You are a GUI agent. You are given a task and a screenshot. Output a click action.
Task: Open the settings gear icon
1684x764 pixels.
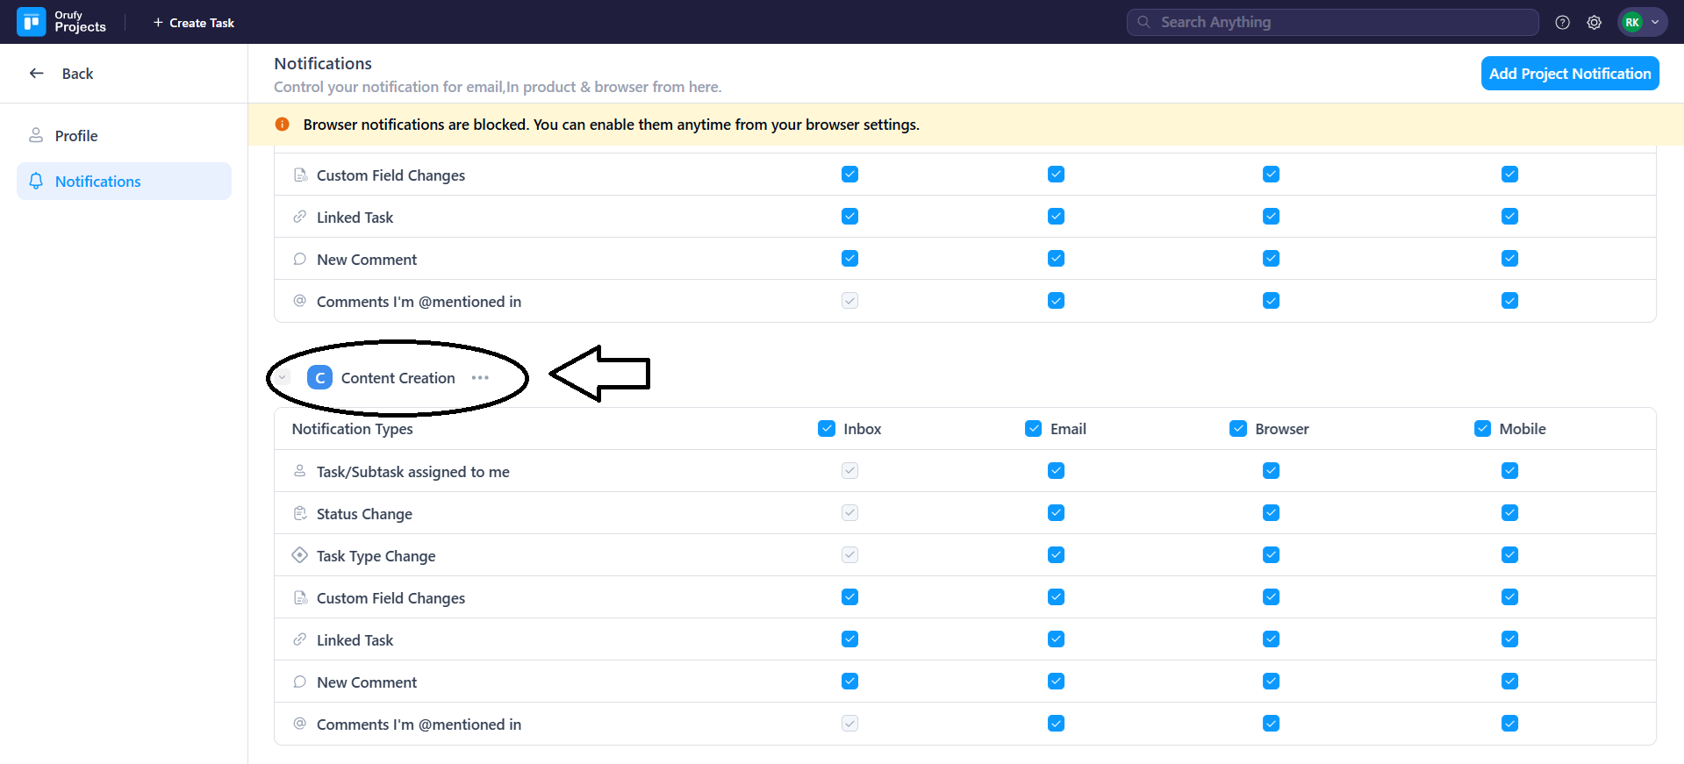point(1594,23)
